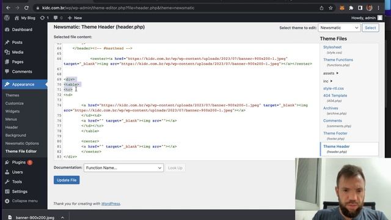This screenshot has width=391, height=220.
Task: Open Stylesheet style.css file
Action: (x=332, y=47)
